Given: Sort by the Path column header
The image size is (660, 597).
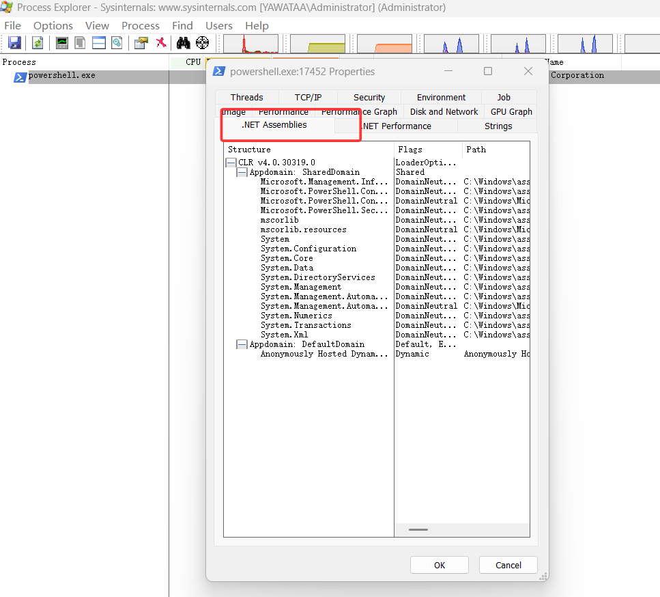Looking at the screenshot, I should (496, 150).
